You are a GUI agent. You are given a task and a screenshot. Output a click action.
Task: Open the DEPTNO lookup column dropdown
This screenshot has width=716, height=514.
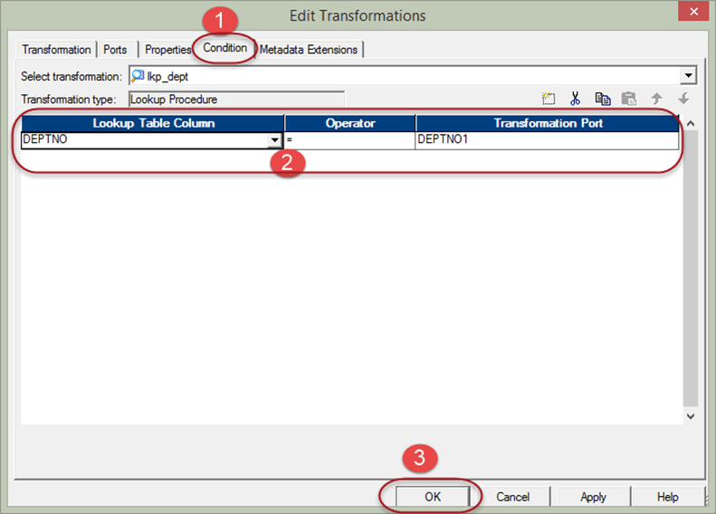click(x=274, y=141)
